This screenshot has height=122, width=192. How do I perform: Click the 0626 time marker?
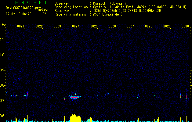(112, 26)
